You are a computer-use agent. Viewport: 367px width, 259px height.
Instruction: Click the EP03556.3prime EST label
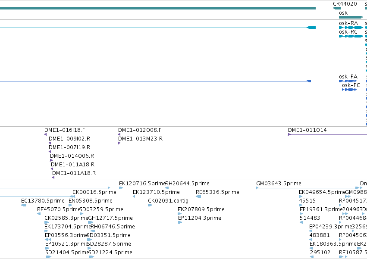click(66, 235)
